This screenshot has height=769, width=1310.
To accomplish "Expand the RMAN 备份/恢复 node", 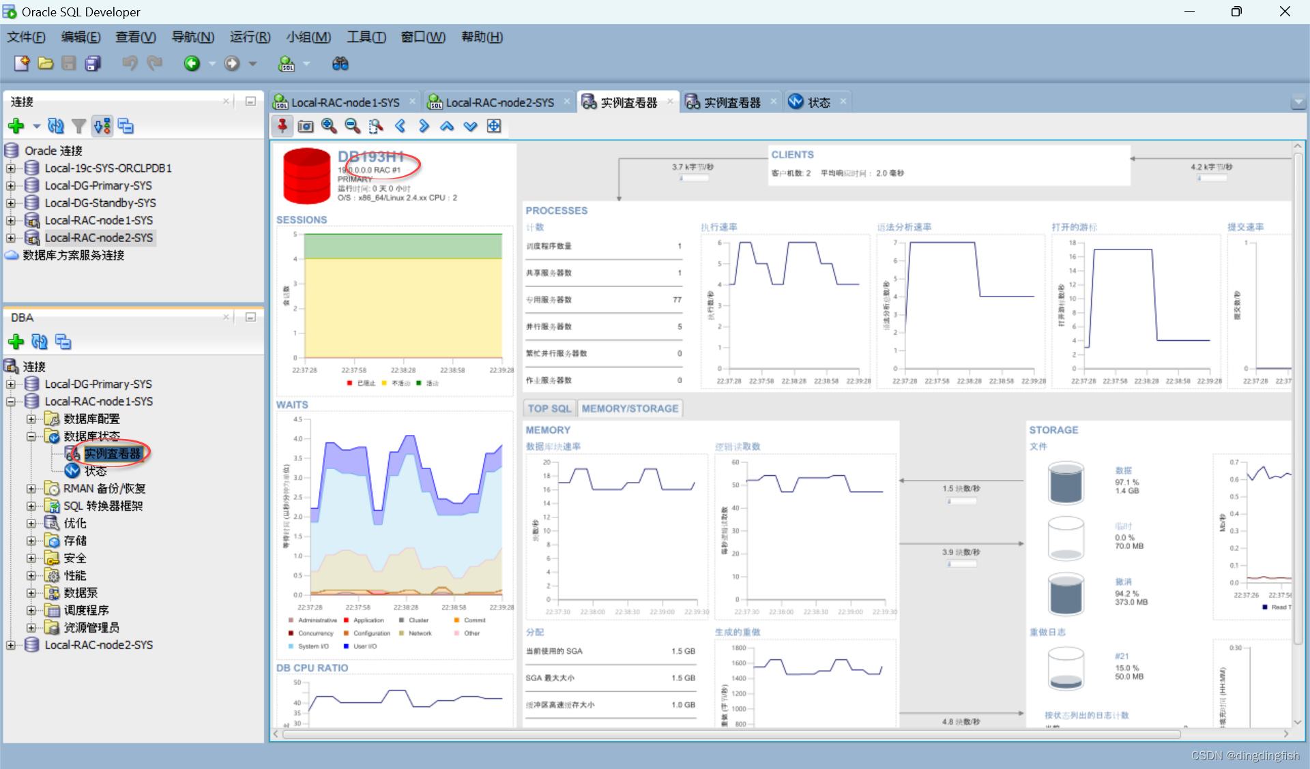I will [31, 489].
